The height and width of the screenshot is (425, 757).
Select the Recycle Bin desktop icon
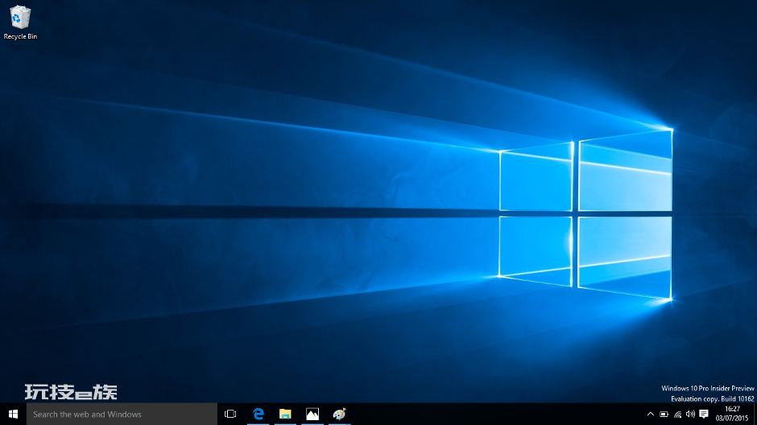pos(20,23)
